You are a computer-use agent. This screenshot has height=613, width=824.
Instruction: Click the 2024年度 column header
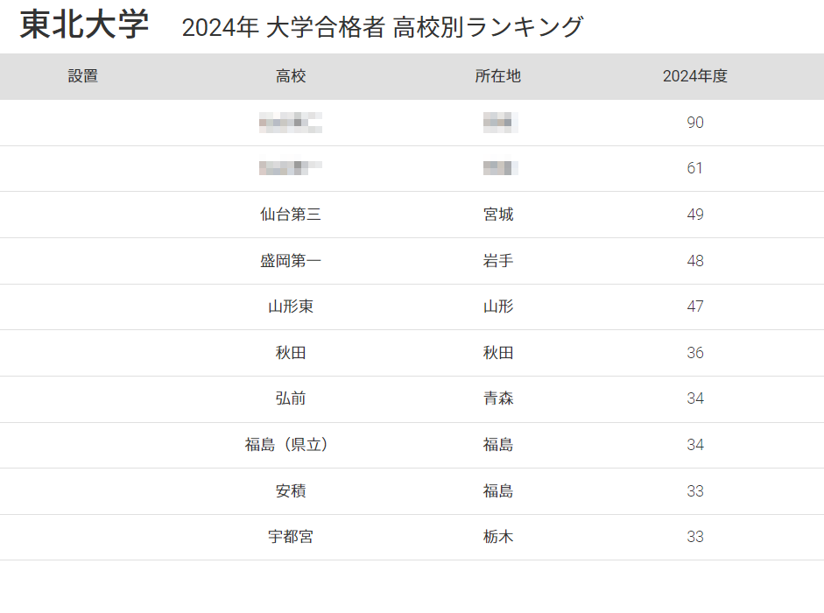point(695,76)
